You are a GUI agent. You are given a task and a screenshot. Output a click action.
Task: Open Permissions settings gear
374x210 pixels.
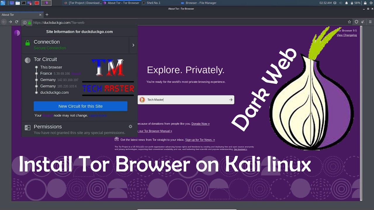point(131,126)
